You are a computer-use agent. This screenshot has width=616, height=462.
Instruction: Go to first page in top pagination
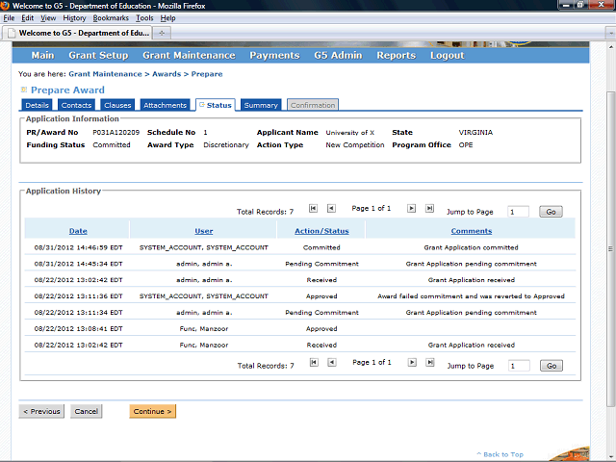click(313, 208)
